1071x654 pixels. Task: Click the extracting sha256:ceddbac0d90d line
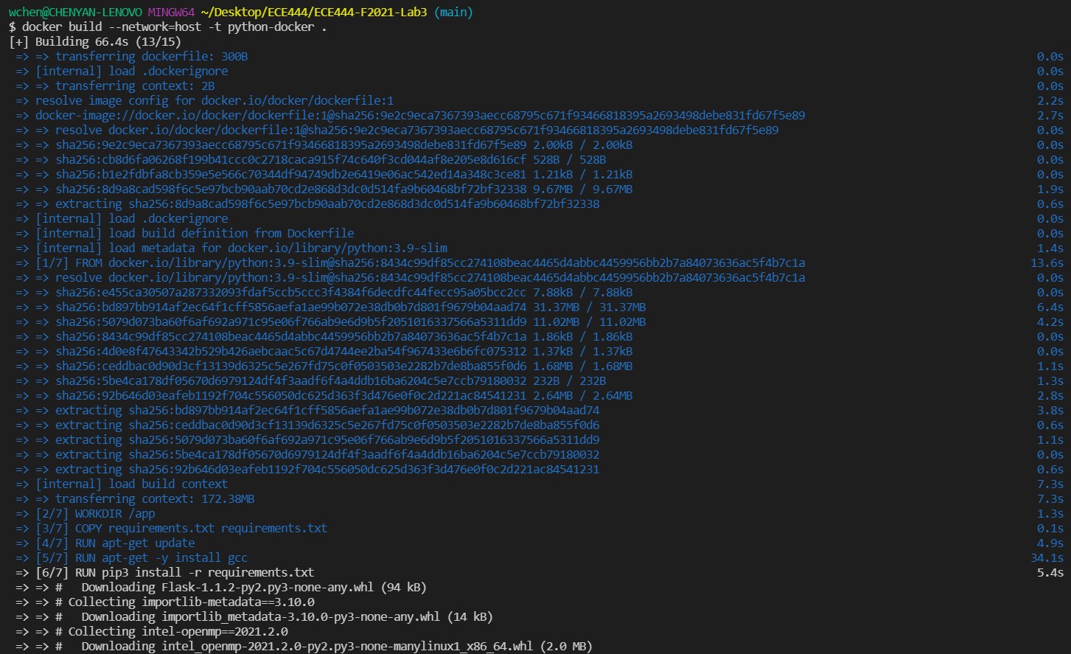click(x=307, y=425)
